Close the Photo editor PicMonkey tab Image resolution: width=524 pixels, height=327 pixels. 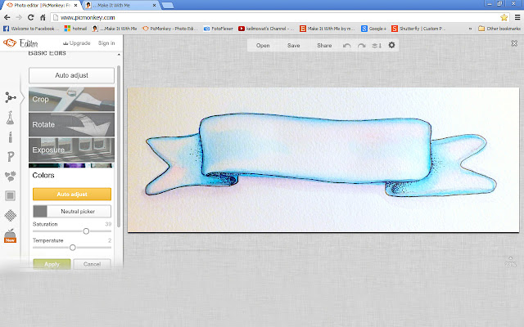pyautogui.click(x=75, y=6)
